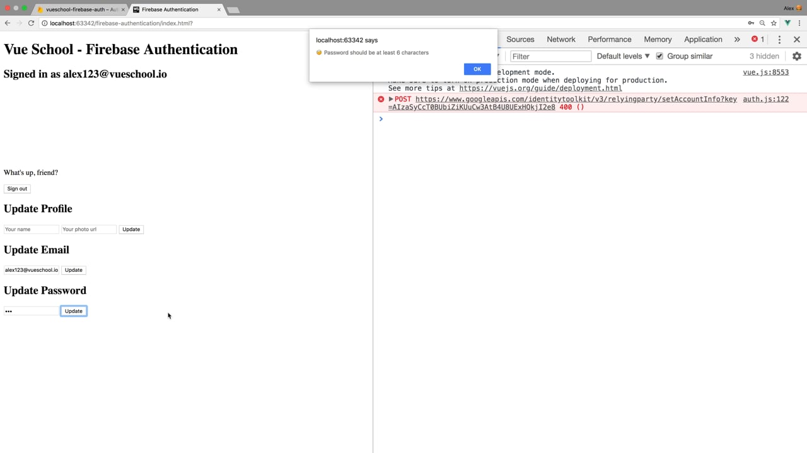
Task: Open Chrome's three-dot menu
Action: [x=799, y=23]
